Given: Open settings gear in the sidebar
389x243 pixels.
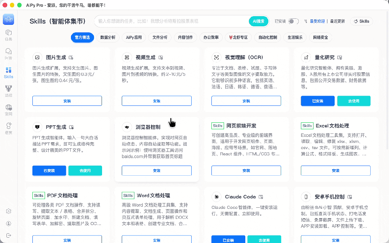Looking at the screenshot, I should click(x=8, y=211).
